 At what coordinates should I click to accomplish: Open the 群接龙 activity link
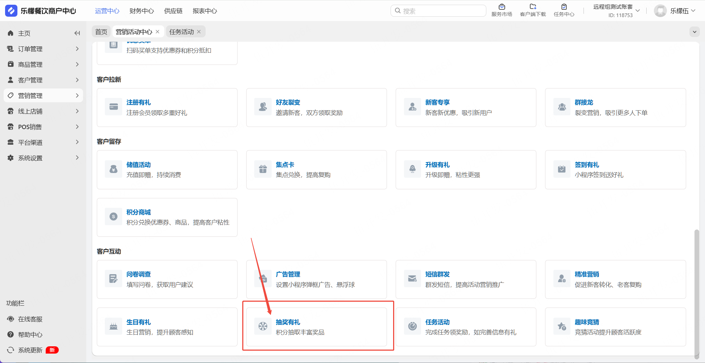584,103
